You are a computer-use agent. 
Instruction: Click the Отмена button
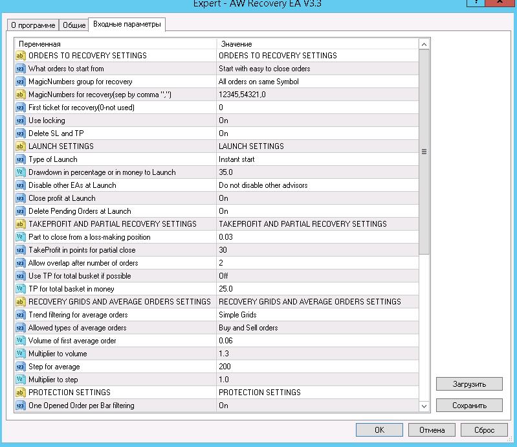pyautogui.click(x=432, y=430)
